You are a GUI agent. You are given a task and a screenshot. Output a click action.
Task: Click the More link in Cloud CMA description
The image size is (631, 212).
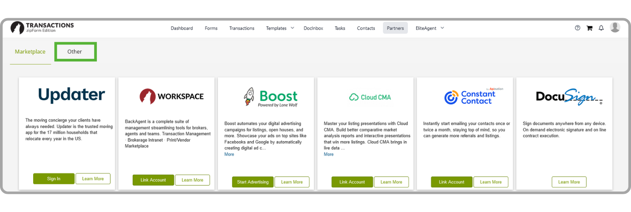tap(329, 154)
